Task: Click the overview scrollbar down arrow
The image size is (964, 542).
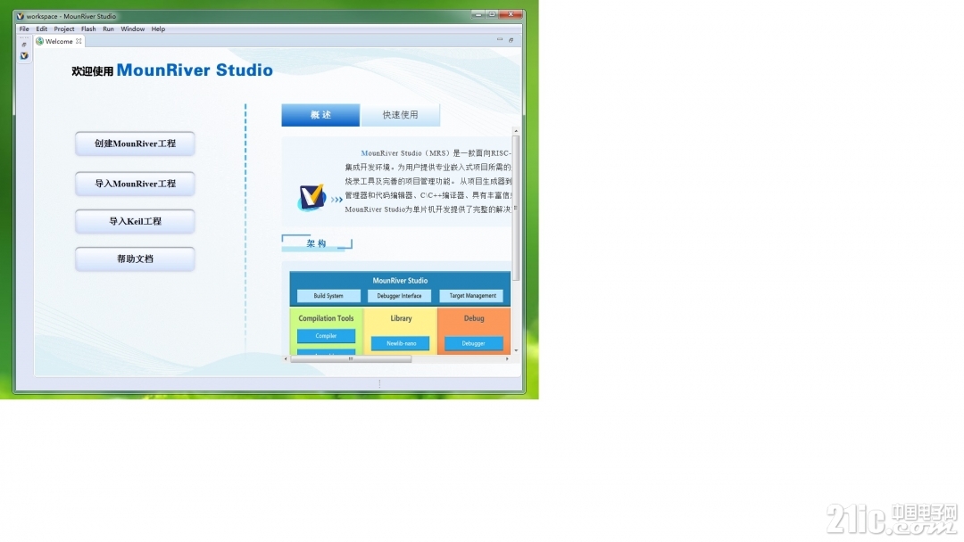Action: (516, 350)
